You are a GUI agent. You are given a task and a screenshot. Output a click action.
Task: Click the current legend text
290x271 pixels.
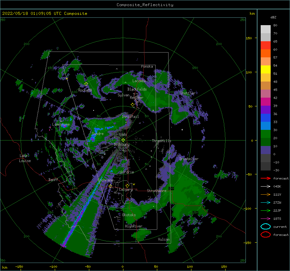[x=280, y=227]
